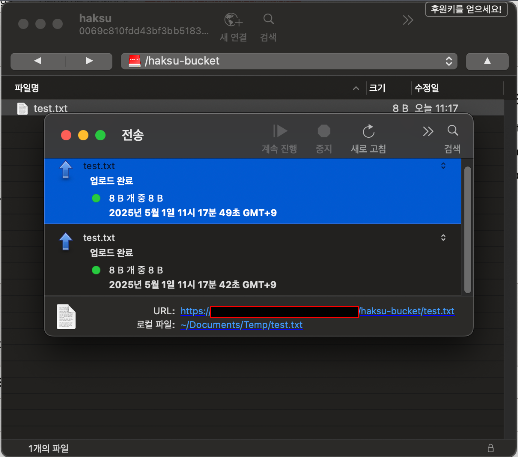518x457 pixels.
Task: Open search in the Transfers window
Action: [452, 131]
